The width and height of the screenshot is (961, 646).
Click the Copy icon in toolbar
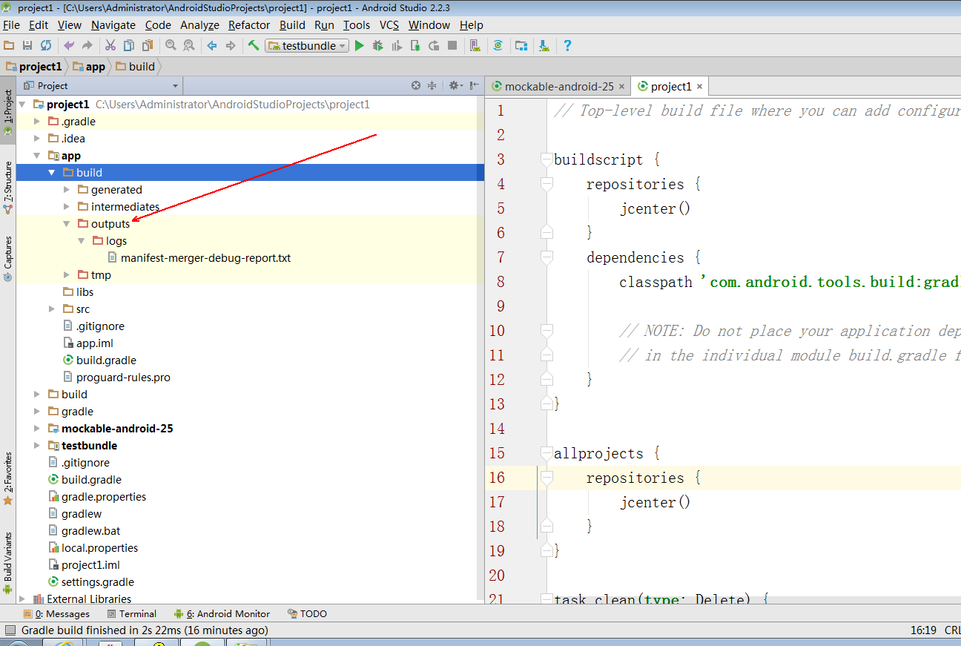coord(129,45)
